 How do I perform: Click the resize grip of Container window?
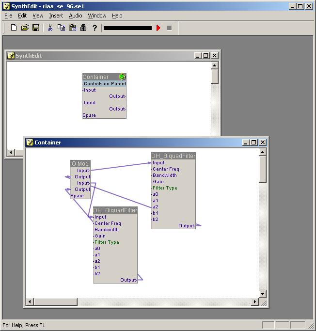click(x=263, y=302)
